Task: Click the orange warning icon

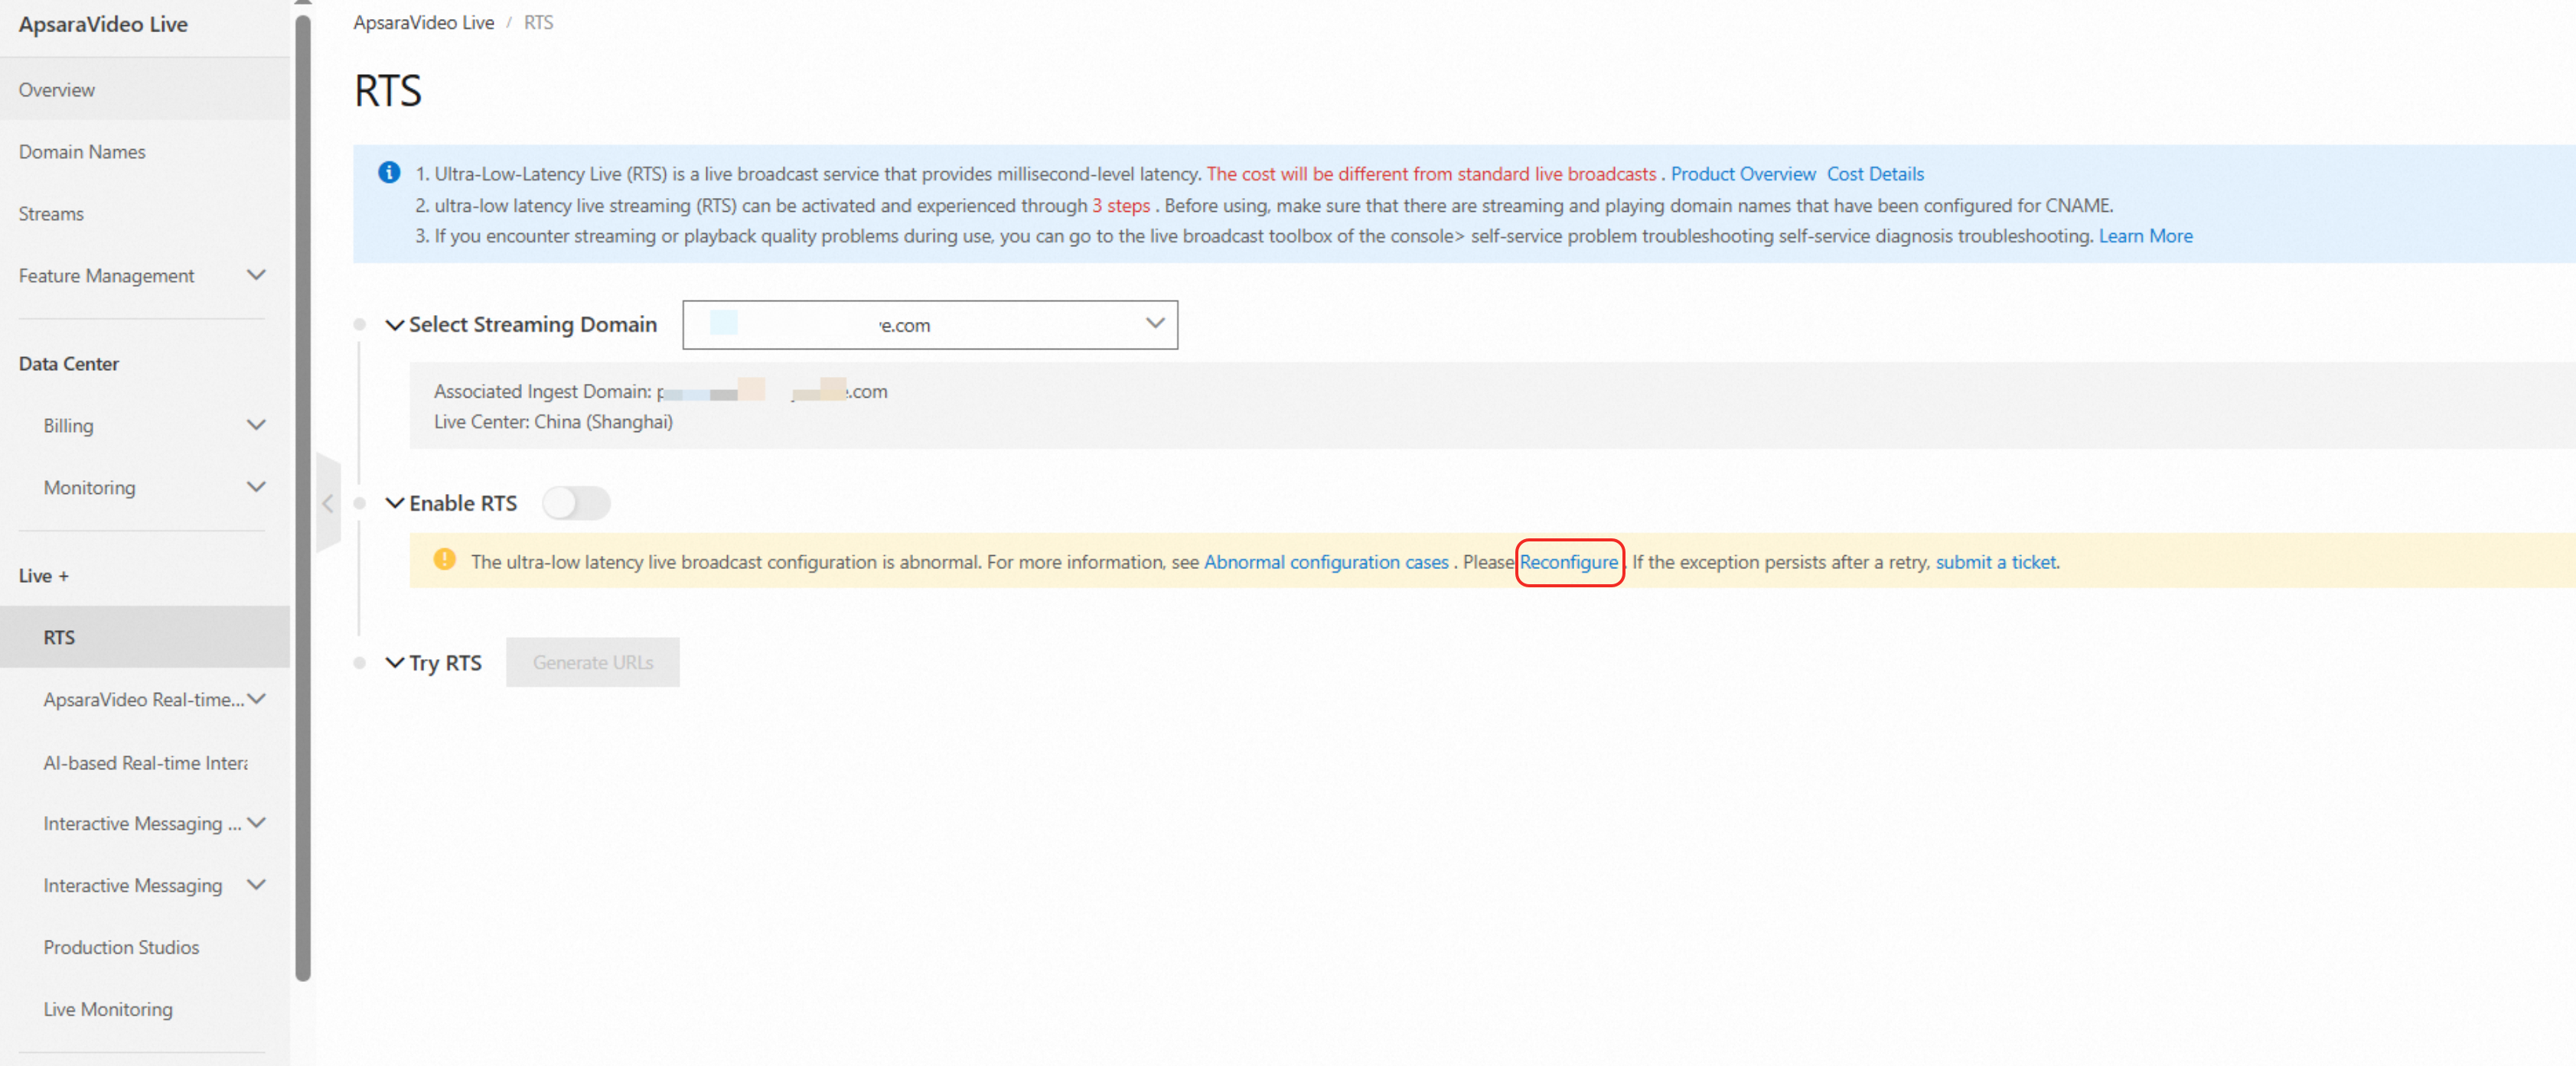Action: (x=444, y=561)
